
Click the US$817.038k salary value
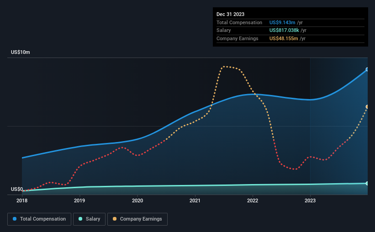(284, 31)
